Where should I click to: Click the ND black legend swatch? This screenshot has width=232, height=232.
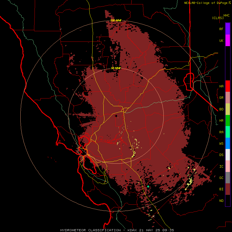228,201
